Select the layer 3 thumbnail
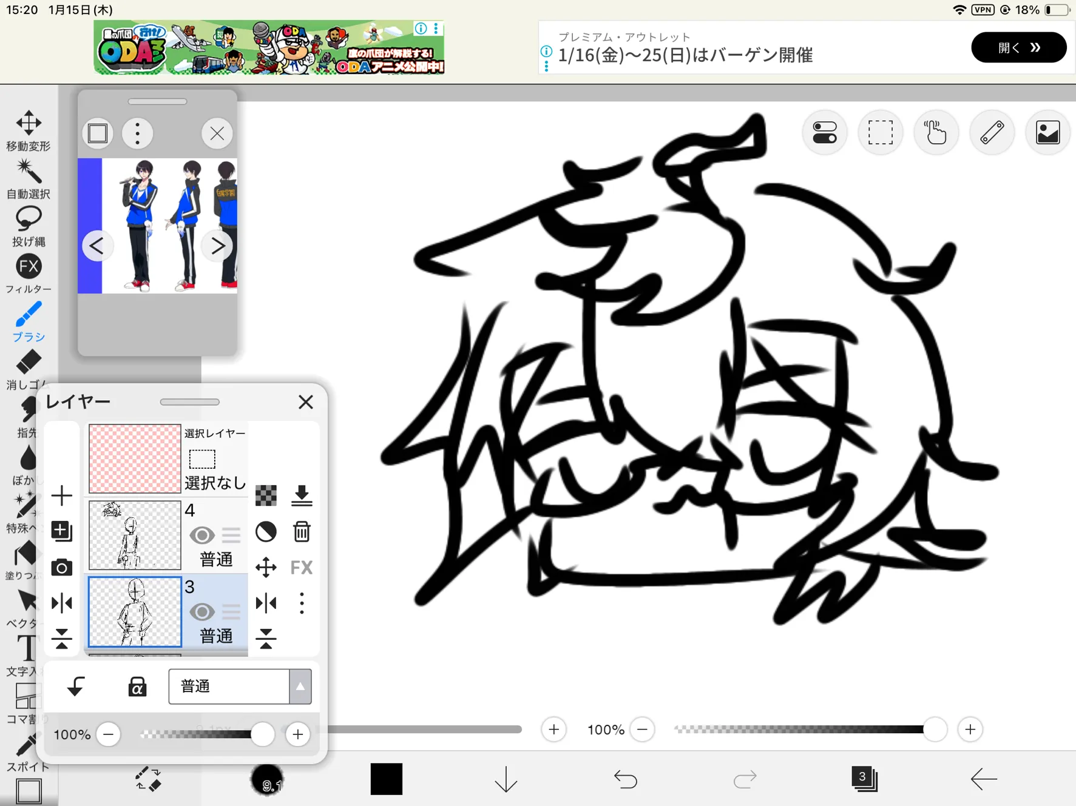The width and height of the screenshot is (1076, 806). (x=135, y=612)
